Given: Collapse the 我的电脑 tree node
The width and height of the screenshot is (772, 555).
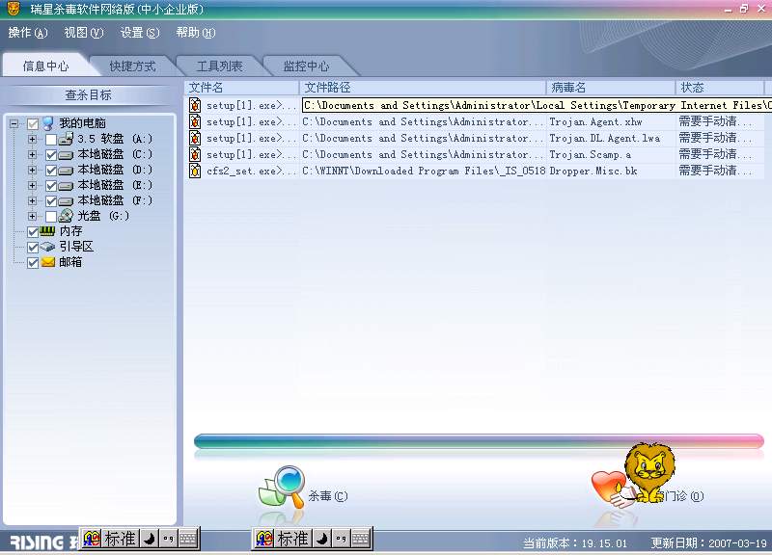Looking at the screenshot, I should click(14, 123).
